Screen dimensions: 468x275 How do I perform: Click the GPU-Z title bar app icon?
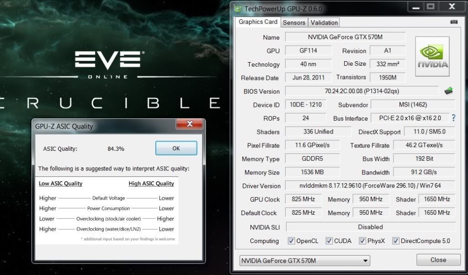[x=237, y=8]
